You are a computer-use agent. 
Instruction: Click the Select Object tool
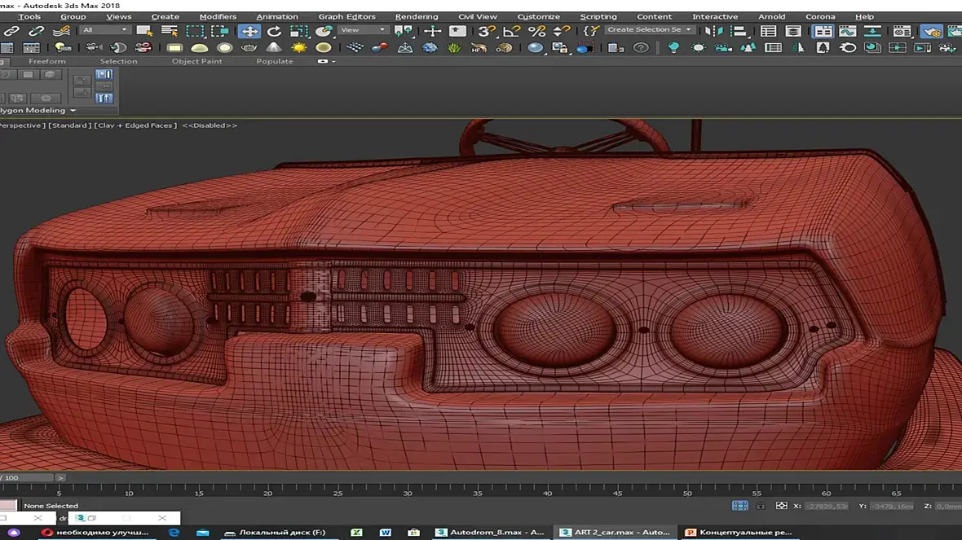coord(144,31)
